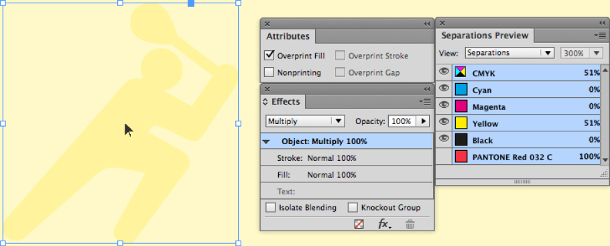
Task: Click the trash icon in Effects panel
Action: (410, 224)
